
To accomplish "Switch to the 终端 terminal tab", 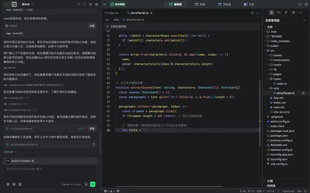I will (200, 4).
